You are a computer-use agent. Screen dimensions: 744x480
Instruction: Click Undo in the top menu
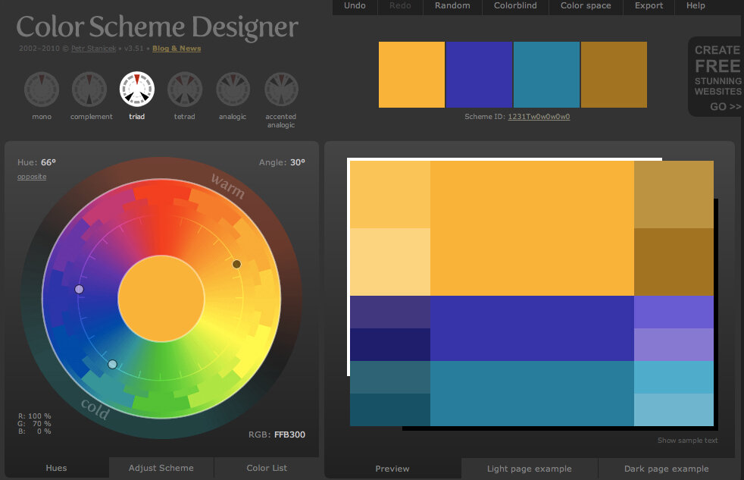[354, 6]
